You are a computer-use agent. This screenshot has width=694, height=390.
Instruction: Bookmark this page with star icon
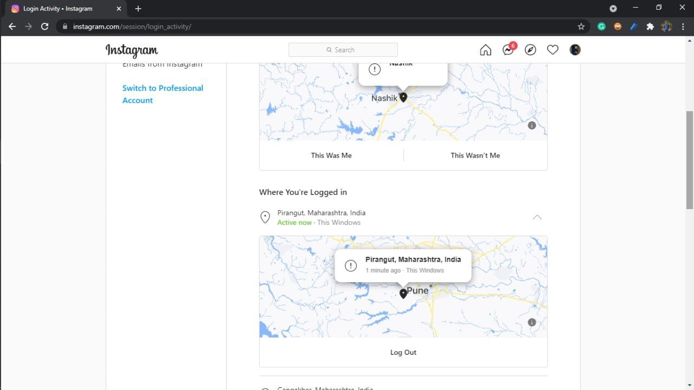(581, 27)
